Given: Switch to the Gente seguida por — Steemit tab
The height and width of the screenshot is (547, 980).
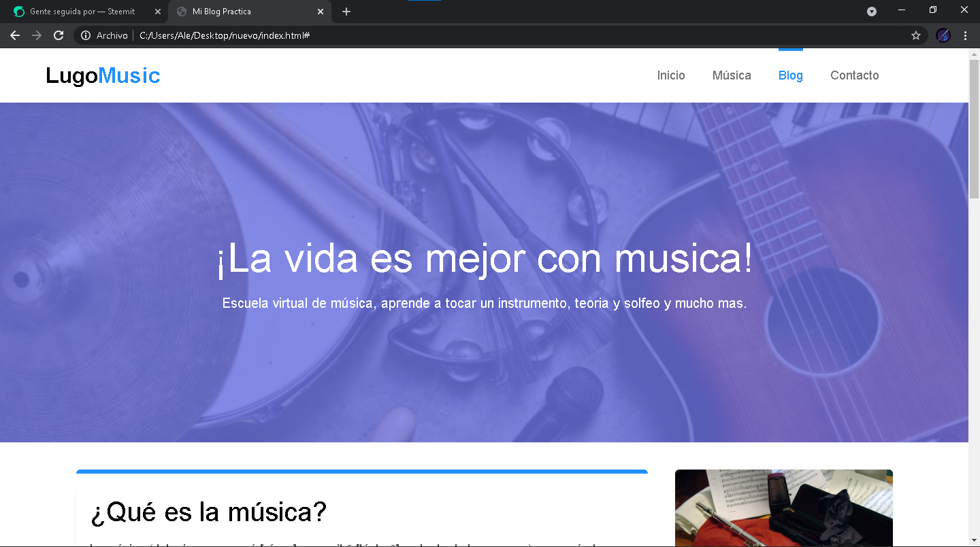Looking at the screenshot, I should (84, 12).
